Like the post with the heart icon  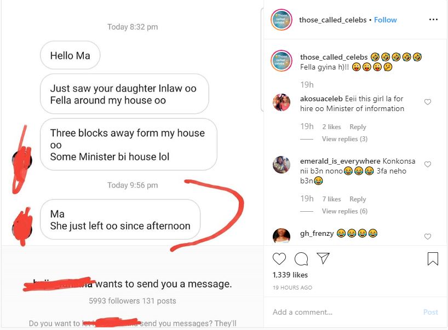279,259
